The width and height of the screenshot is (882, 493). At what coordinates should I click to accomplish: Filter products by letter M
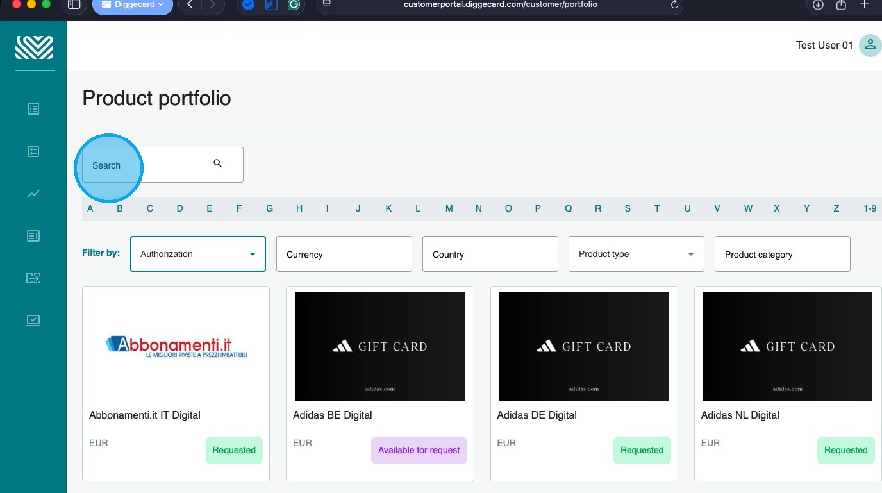(x=449, y=208)
